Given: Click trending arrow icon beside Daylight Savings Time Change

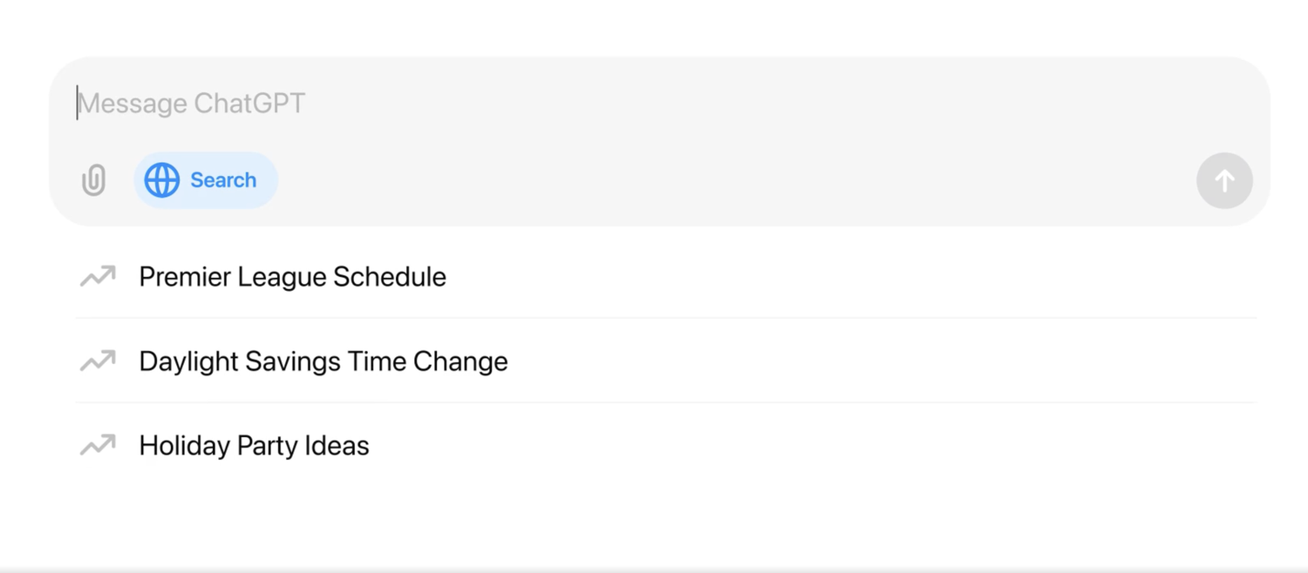Looking at the screenshot, I should coord(98,361).
